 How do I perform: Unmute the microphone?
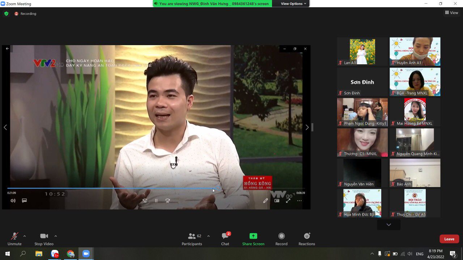(14, 236)
